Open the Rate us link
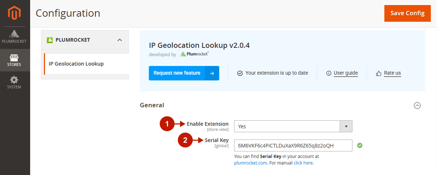Screen dimensions: 437x175 pyautogui.click(x=392, y=73)
